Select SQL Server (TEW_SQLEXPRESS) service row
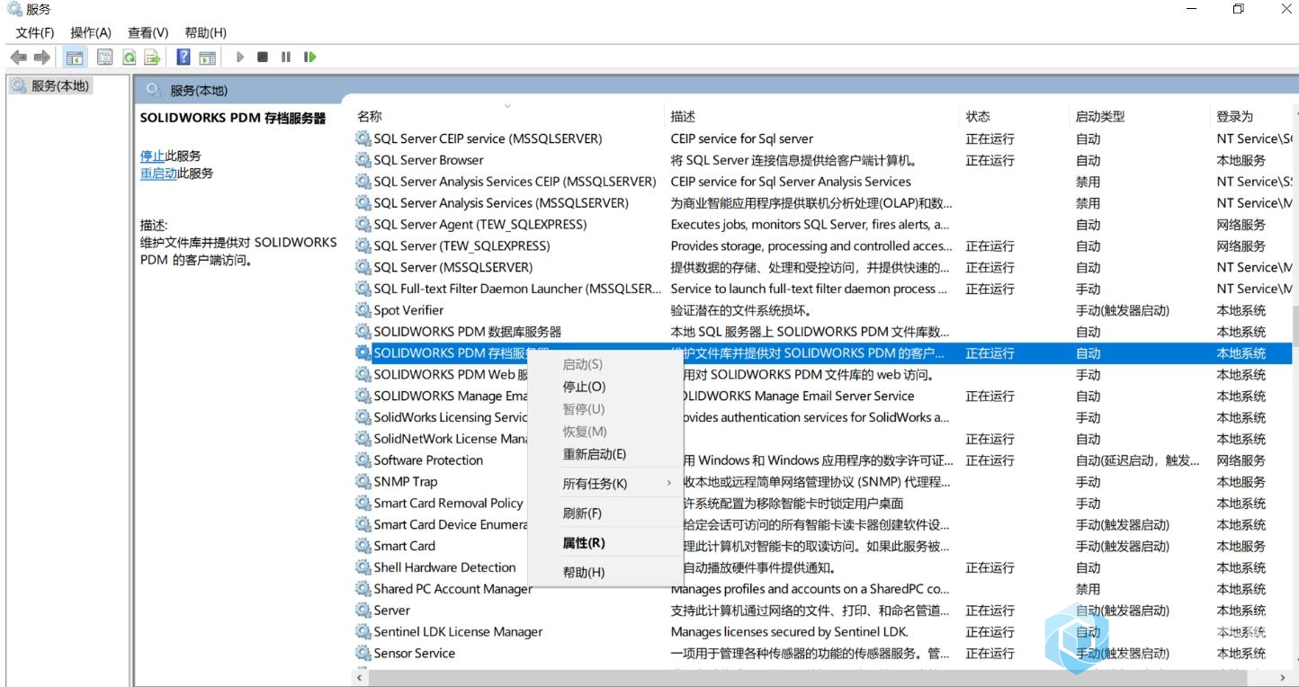1299x687 pixels. click(823, 246)
